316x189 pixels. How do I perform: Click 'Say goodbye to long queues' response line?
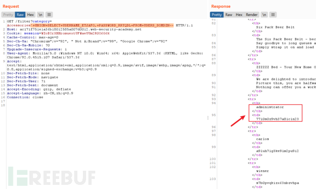click(x=286, y=43)
